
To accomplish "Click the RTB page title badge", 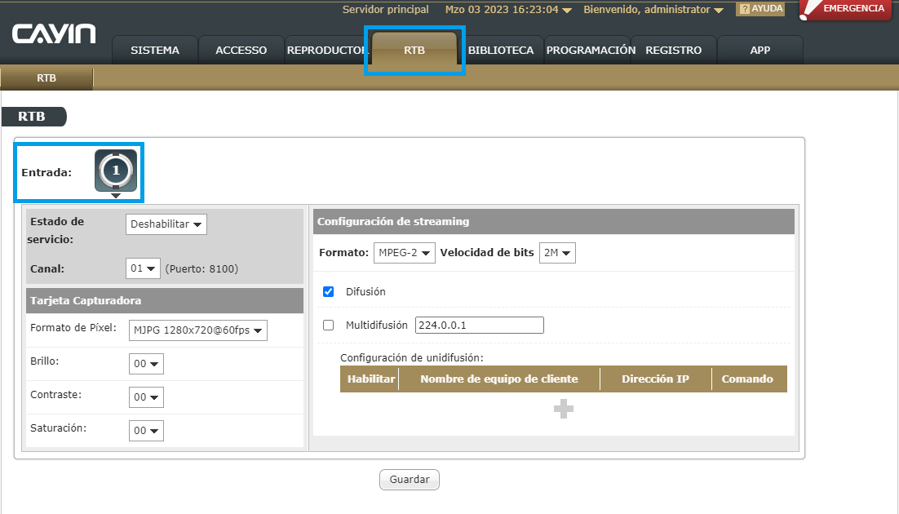I will click(x=33, y=117).
